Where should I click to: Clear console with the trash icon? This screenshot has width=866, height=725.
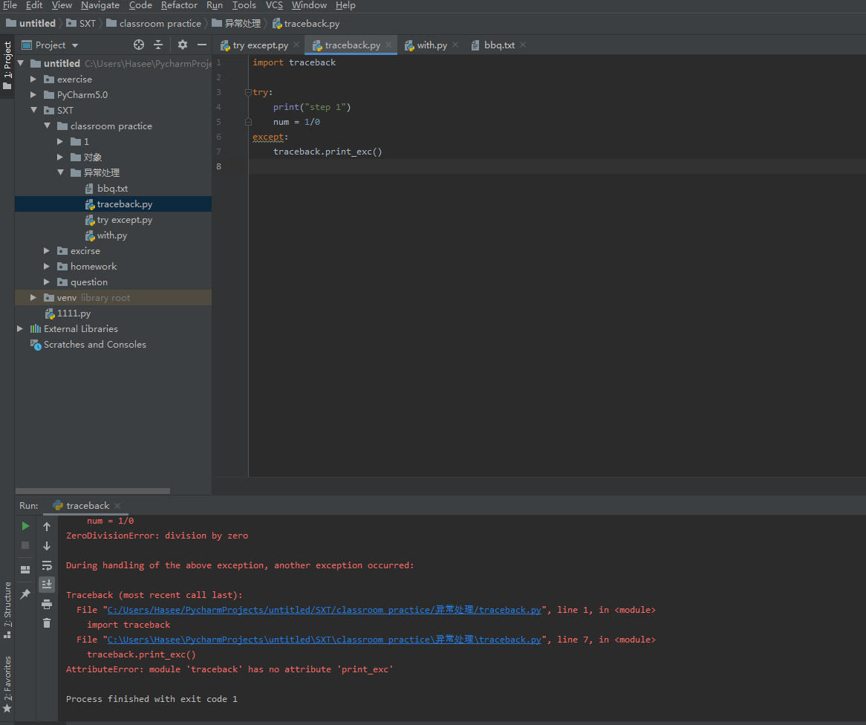(x=47, y=622)
